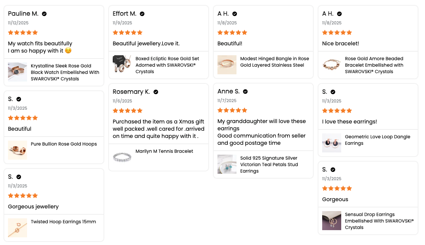Select review text "I love these earrings!"
The image size is (425, 245).
coord(350,122)
